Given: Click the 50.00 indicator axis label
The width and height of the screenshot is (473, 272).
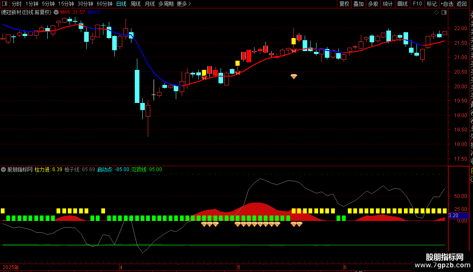Looking at the screenshot, I should [x=460, y=196].
